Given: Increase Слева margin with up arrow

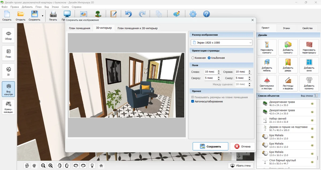Looking at the screenshot, I should point(219,71).
